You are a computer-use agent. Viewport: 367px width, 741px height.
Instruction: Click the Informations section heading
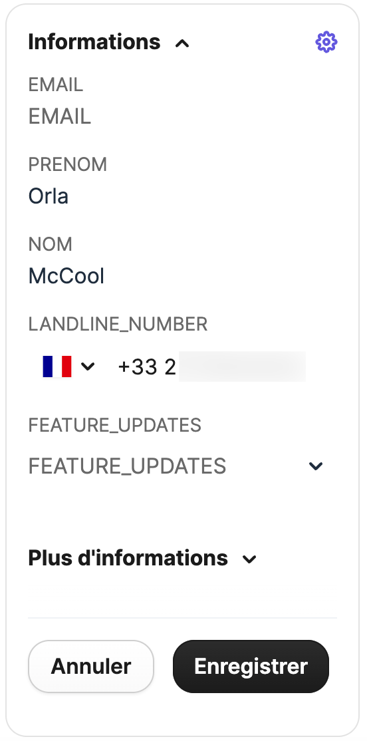pos(94,42)
